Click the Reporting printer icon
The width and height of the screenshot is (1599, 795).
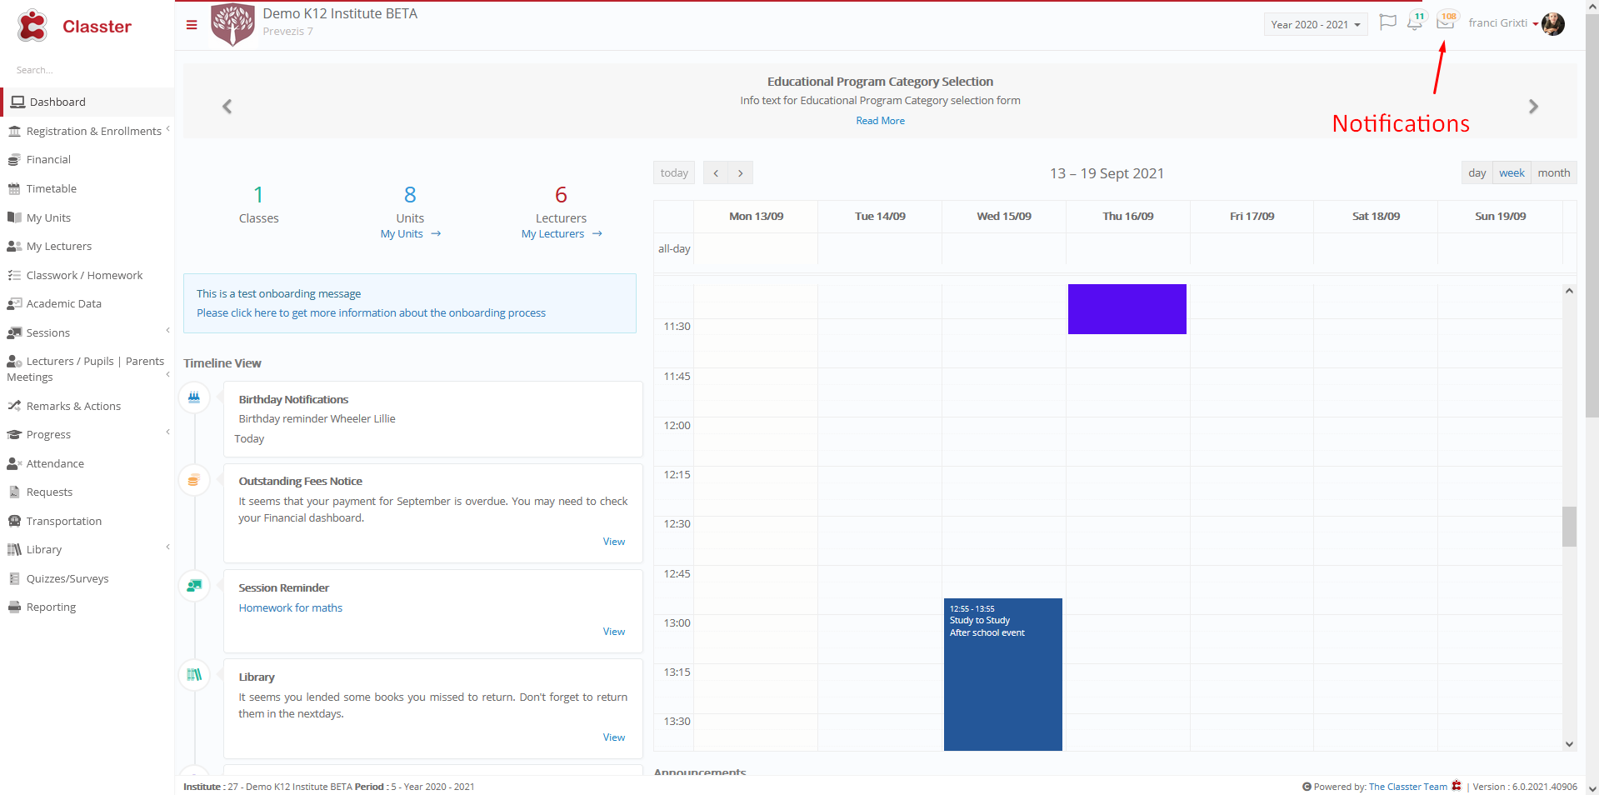[14, 607]
